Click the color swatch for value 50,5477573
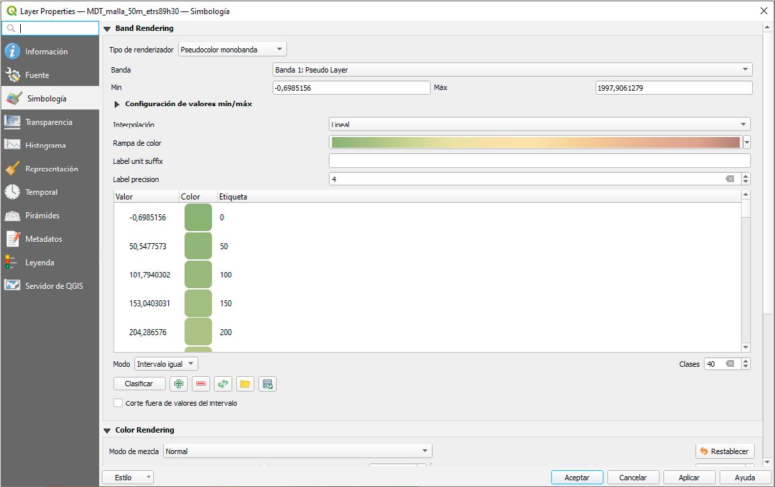 198,246
